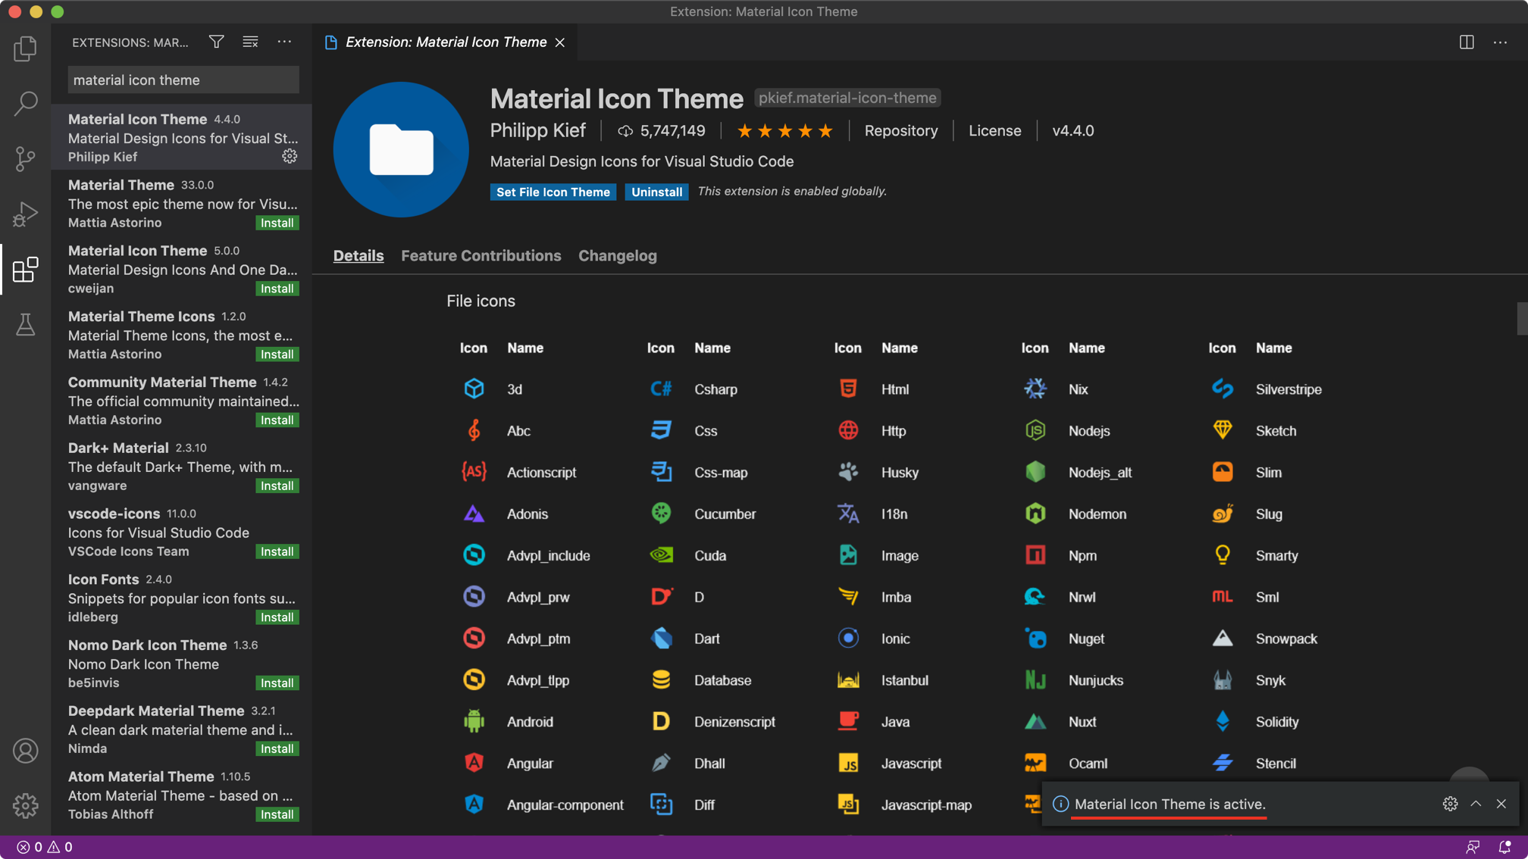
Task: Open gear menu for Material Icon Theme item
Action: [x=290, y=156]
